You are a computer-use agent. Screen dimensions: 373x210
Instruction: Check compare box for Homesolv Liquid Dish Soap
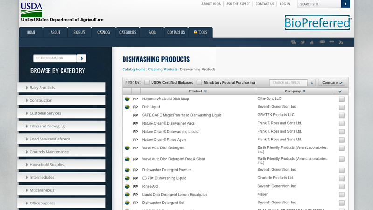pyautogui.click(x=342, y=99)
